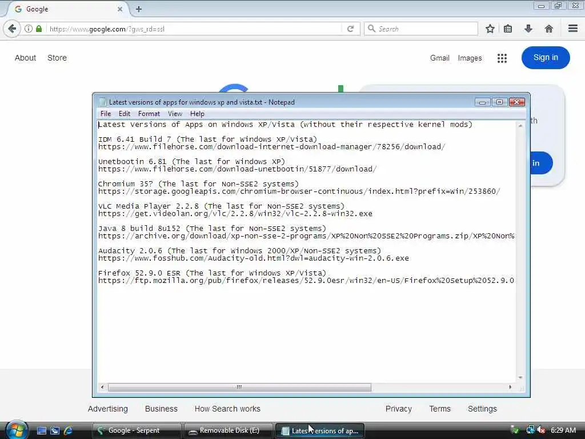Open the Business footer link
Image resolution: width=585 pixels, height=439 pixels.
[161, 409]
